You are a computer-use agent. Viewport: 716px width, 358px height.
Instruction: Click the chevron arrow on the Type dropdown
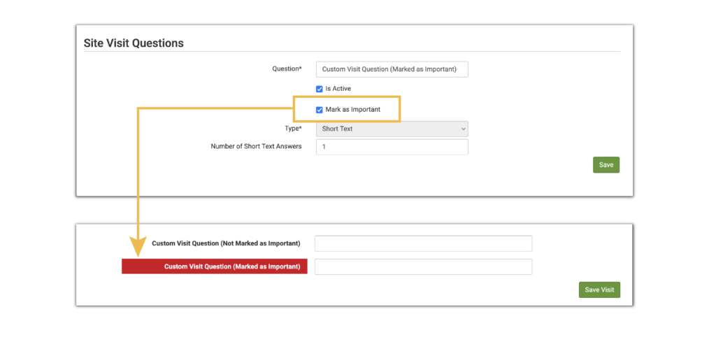(463, 129)
